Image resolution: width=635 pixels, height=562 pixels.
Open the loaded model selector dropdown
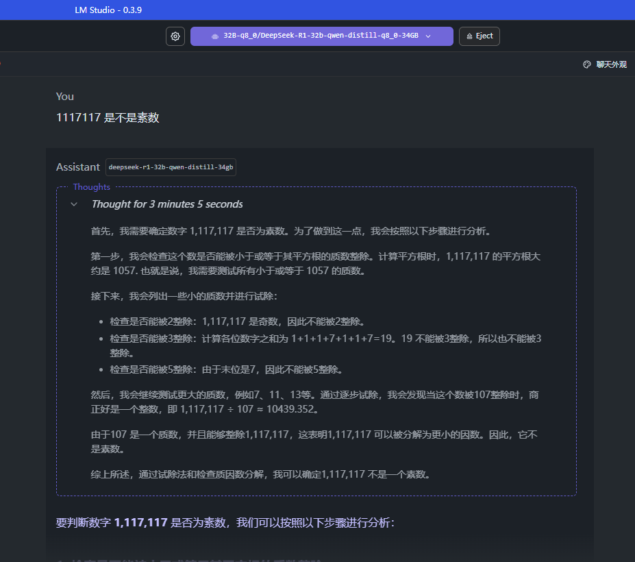[321, 36]
